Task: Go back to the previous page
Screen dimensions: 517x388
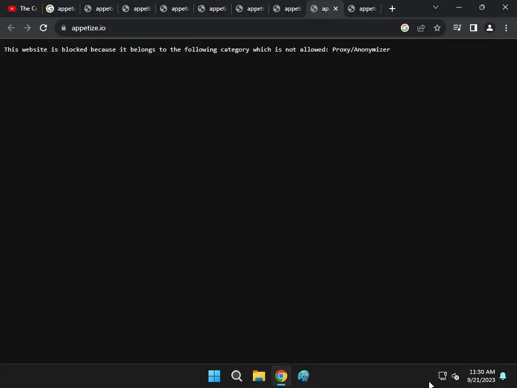Action: click(x=11, y=28)
